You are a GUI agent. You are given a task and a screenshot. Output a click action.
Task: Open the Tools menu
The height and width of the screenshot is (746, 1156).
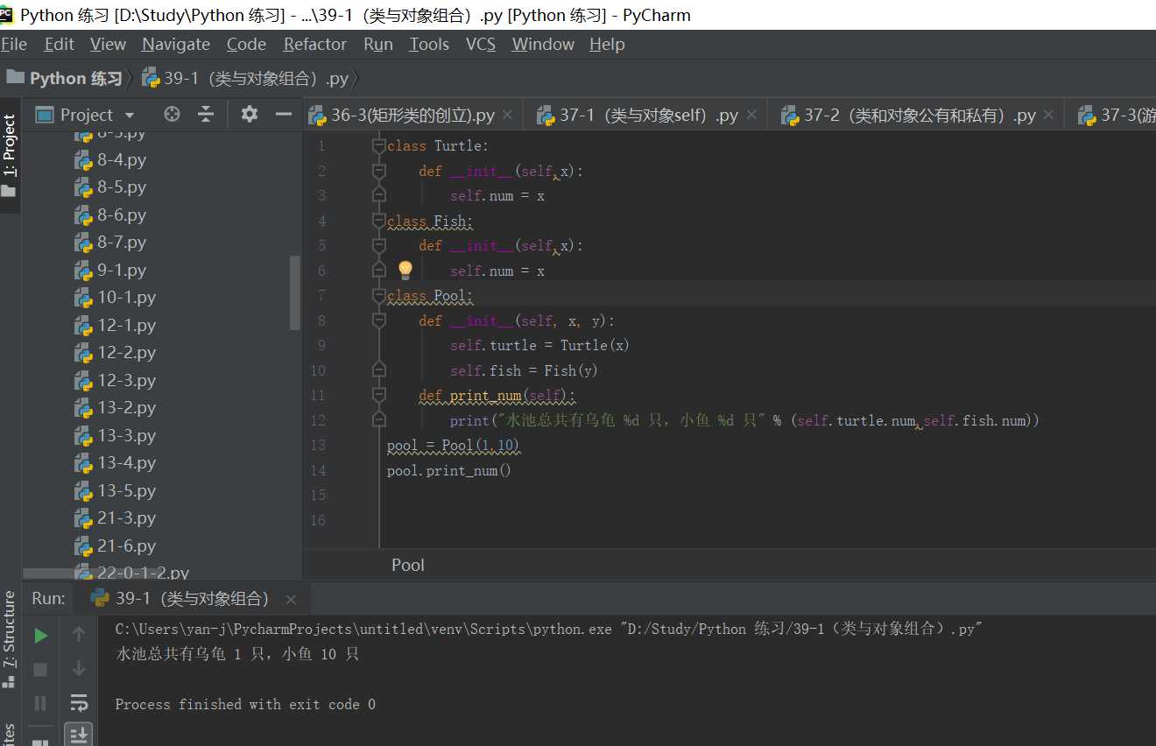pyautogui.click(x=429, y=44)
